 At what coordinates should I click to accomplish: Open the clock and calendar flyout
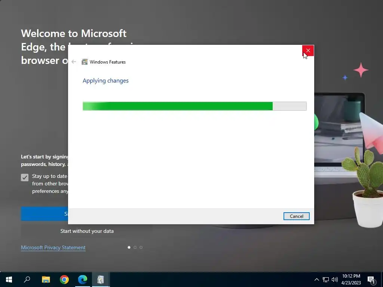[x=351, y=280]
